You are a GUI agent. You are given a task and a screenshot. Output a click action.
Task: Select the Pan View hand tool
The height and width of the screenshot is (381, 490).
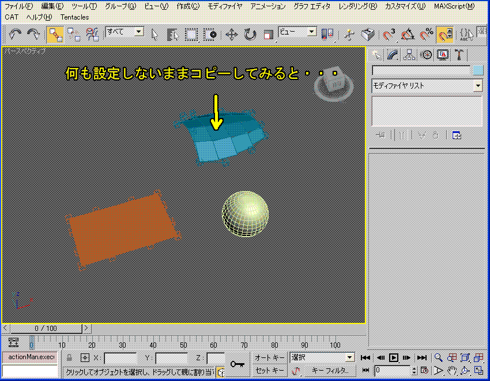451,371
